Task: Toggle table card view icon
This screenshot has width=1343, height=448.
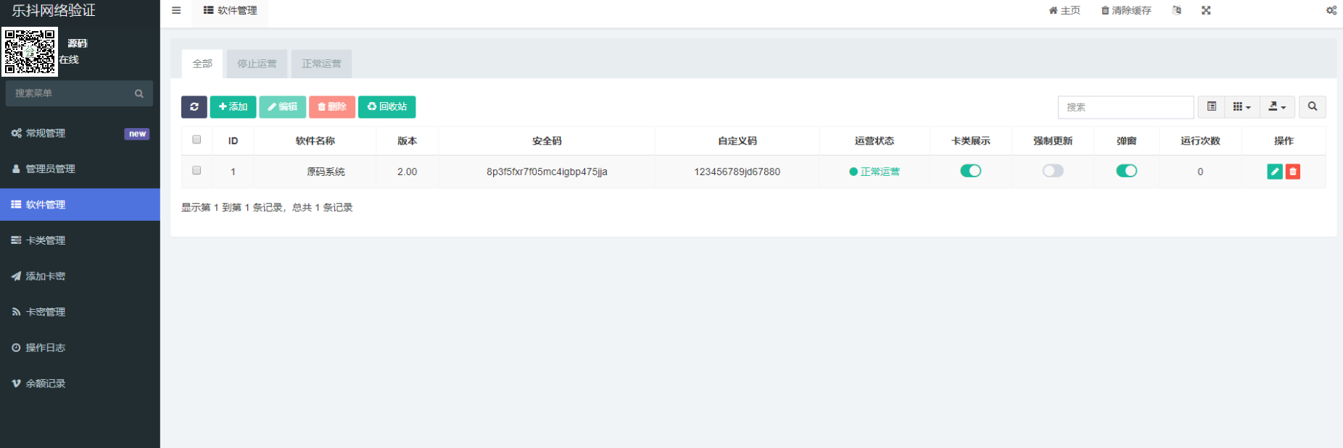Action: coord(1212,106)
